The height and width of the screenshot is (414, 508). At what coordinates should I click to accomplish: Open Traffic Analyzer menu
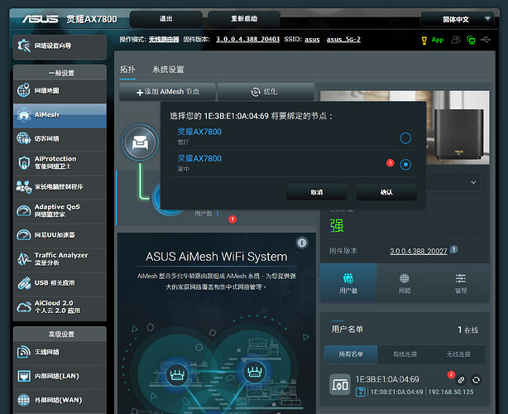point(60,259)
